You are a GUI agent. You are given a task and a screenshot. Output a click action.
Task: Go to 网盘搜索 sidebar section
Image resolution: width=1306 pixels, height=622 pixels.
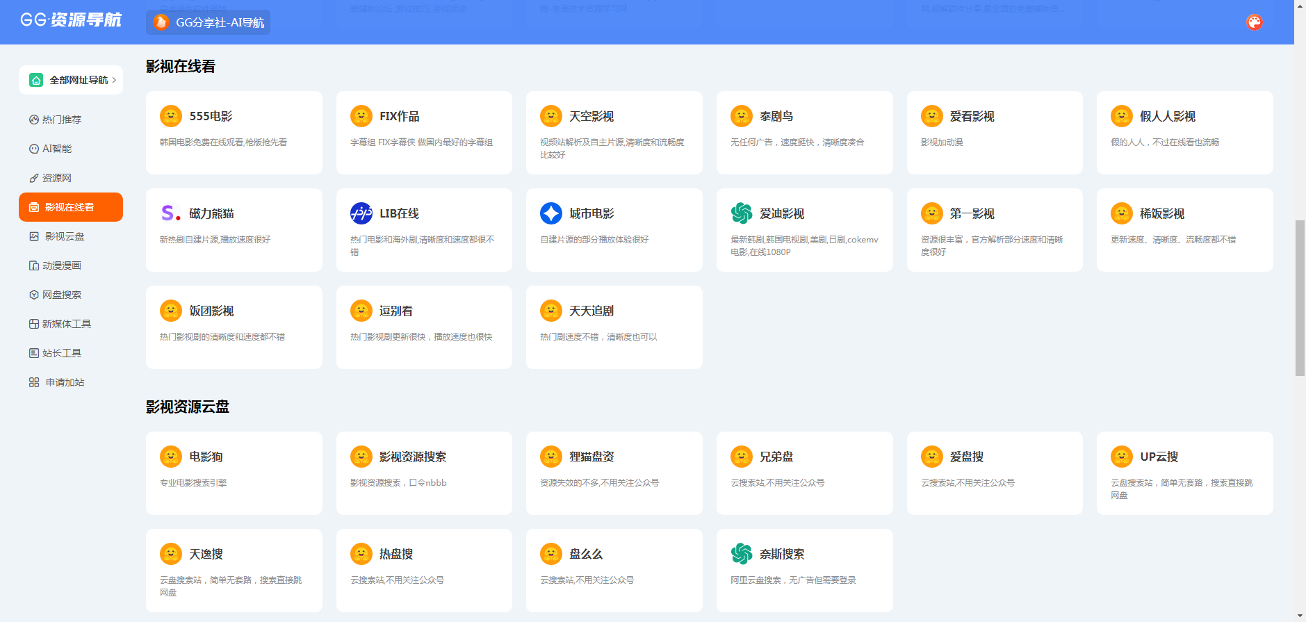point(71,295)
